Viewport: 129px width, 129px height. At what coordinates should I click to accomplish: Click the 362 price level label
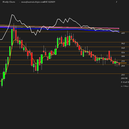tap(123, 43)
